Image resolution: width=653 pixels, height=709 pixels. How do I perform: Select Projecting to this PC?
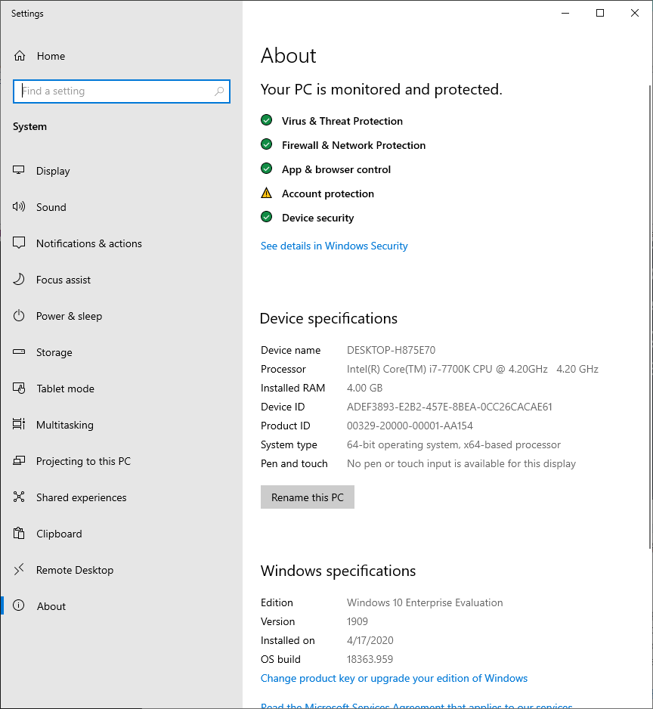[83, 461]
